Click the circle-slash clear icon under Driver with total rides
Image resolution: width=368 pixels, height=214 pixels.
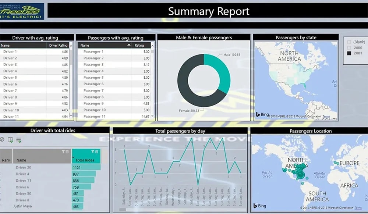pyautogui.click(x=2, y=140)
